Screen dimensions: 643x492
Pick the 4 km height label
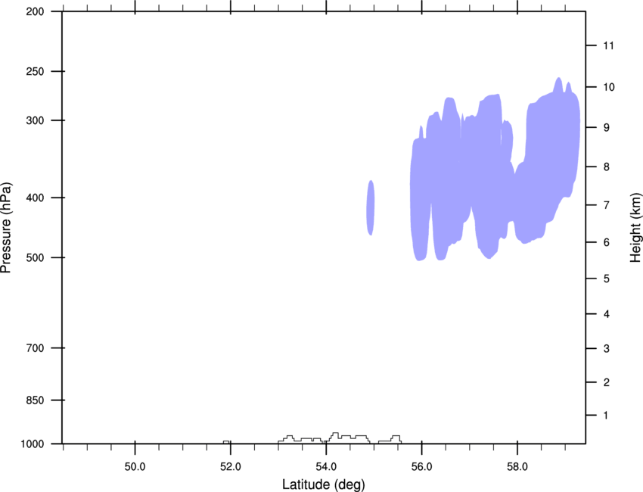click(x=607, y=314)
